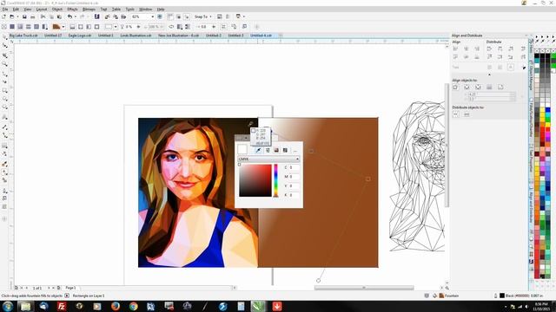Click the Firefox icon in the taskbar
The image size is (556, 312).
coord(116,306)
